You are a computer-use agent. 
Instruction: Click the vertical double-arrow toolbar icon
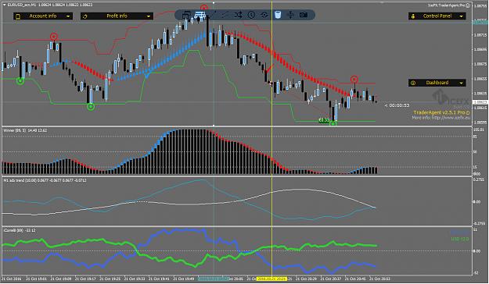290,15
